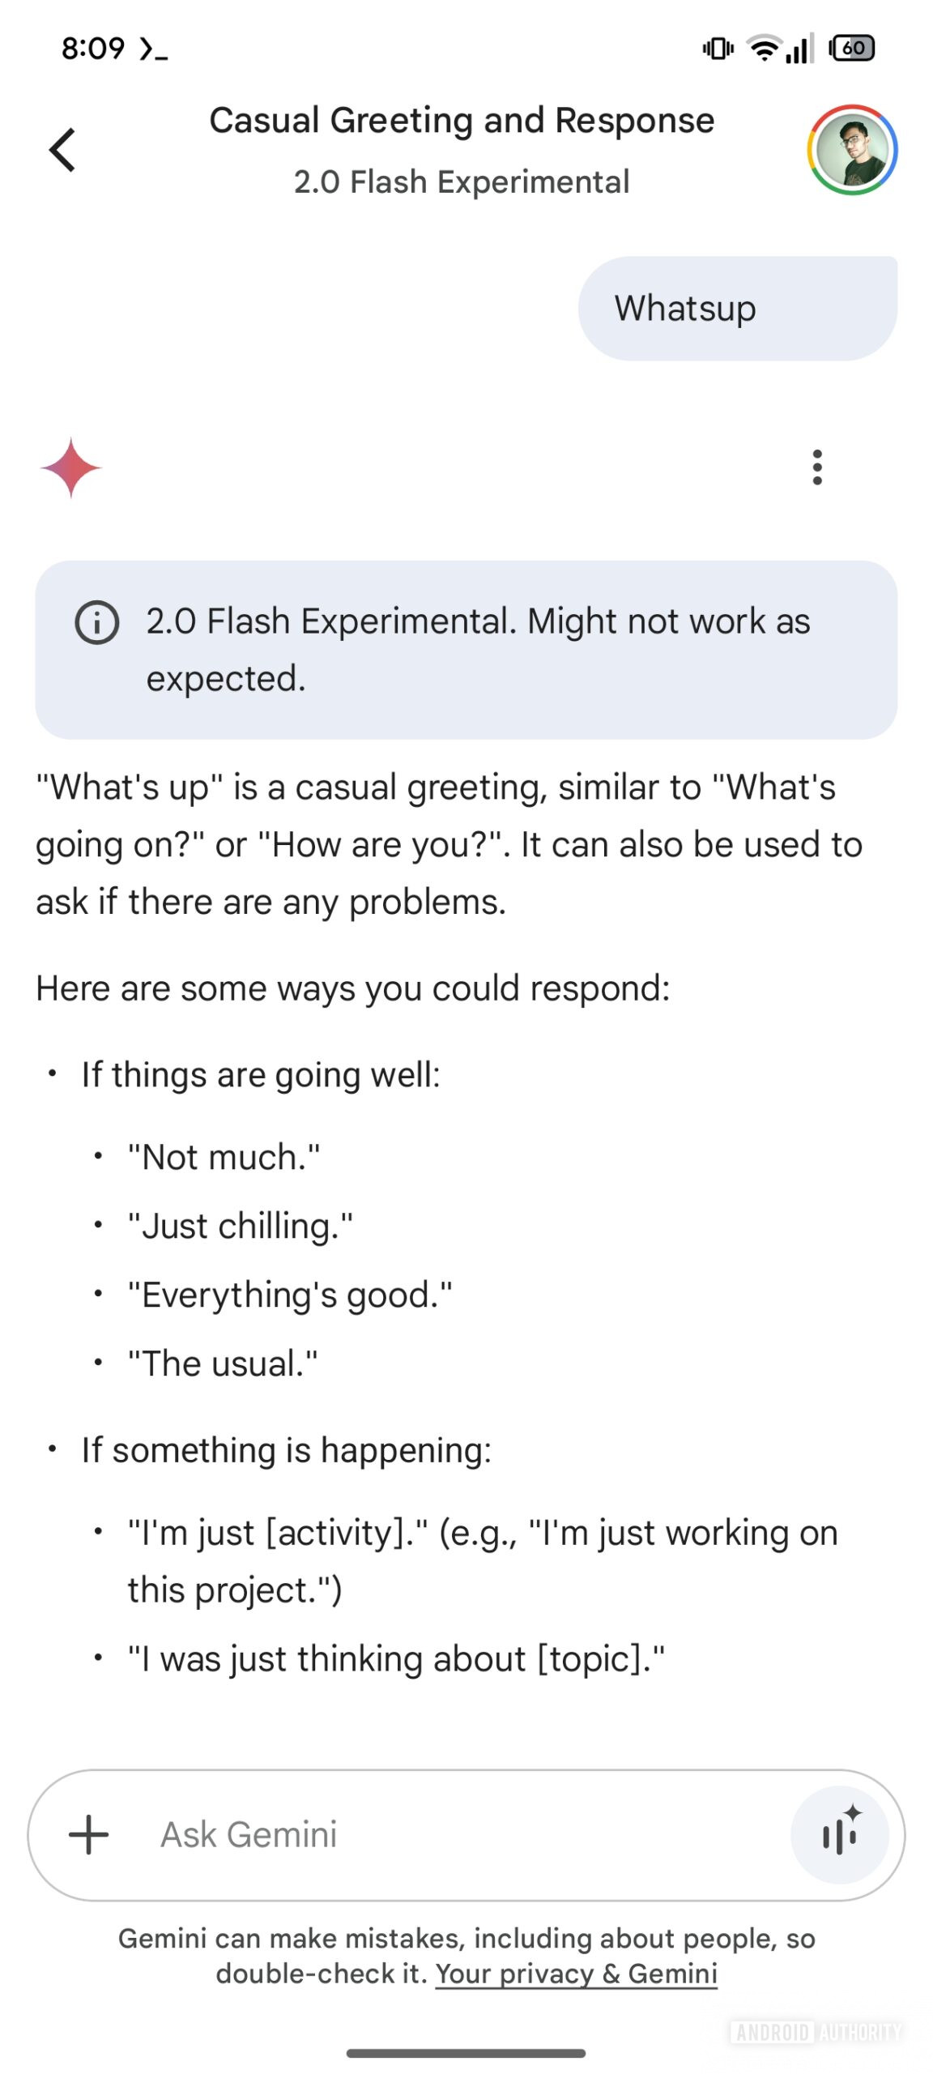Tap the Gemini sparkle icon
This screenshot has width=933, height=2074.
71,467
